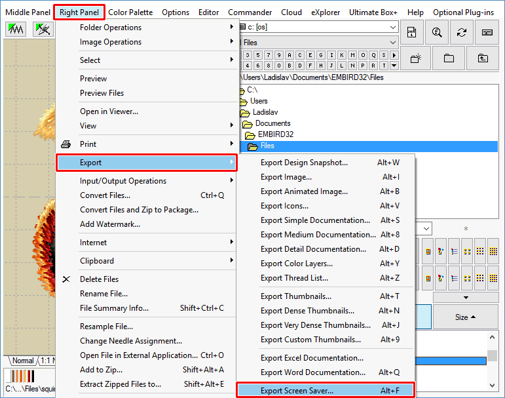Viewport: 505px width, 398px height.
Task: Select the Export menu item
Action: pyautogui.click(x=147, y=163)
